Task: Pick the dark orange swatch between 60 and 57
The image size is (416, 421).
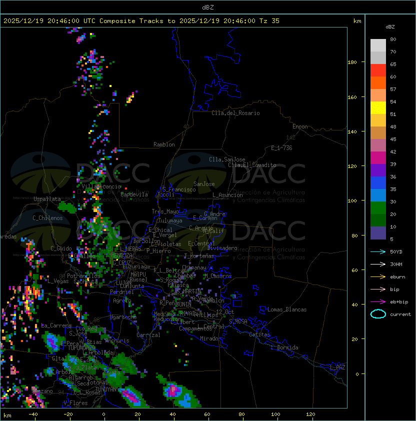Action: pos(378,82)
